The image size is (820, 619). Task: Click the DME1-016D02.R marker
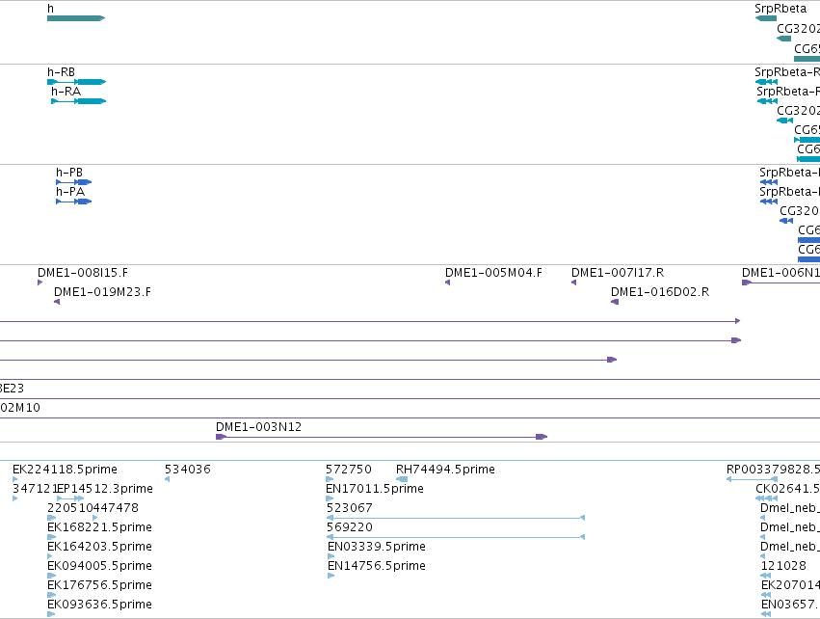point(615,302)
